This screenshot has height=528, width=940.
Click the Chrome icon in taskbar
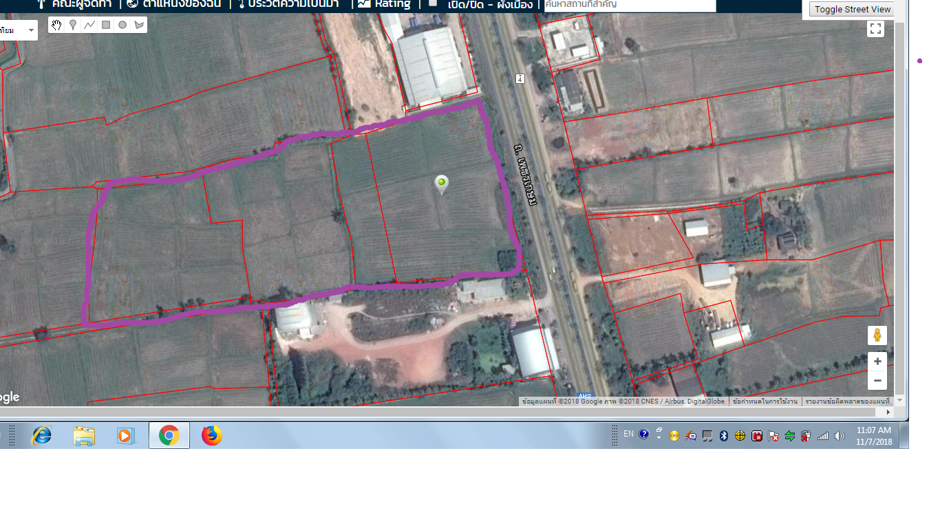169,435
